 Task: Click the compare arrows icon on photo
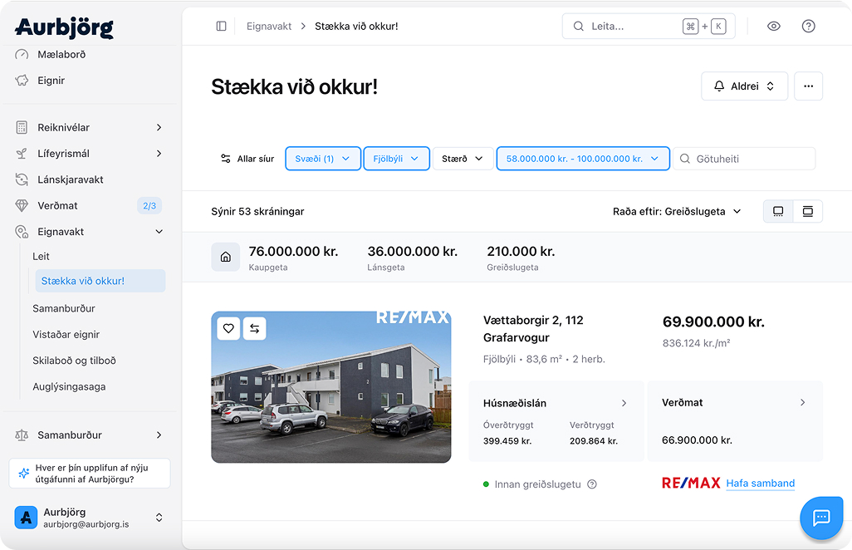(x=255, y=328)
